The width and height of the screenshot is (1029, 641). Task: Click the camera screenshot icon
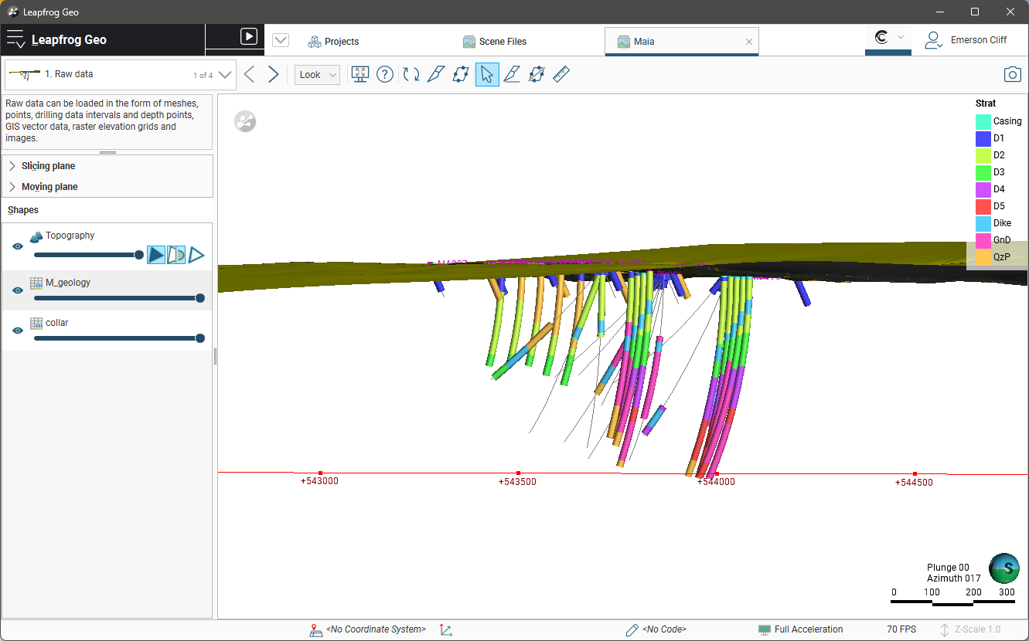pyautogui.click(x=1012, y=75)
